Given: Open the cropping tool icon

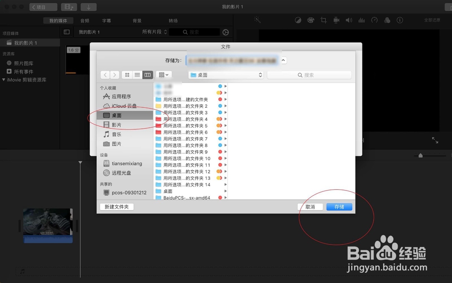Looking at the screenshot, I should click(324, 20).
